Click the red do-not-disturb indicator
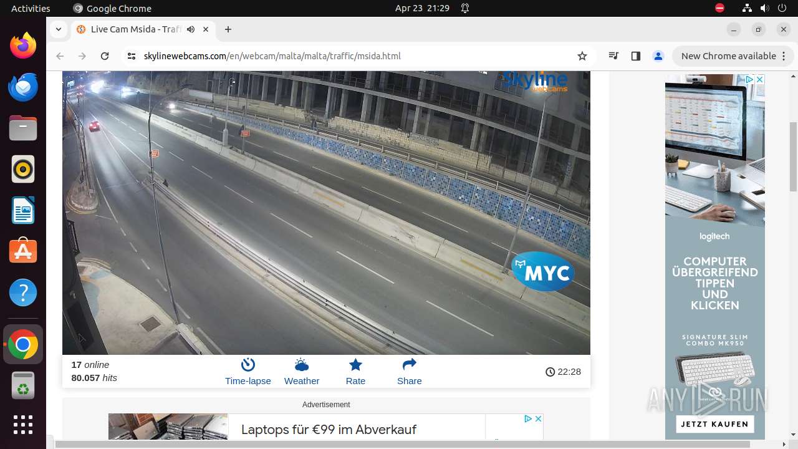 [720, 8]
